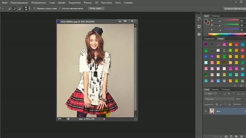The image size is (246, 138).
Task: Select the Subtract from selection brush mode
Action: [x=20, y=8]
